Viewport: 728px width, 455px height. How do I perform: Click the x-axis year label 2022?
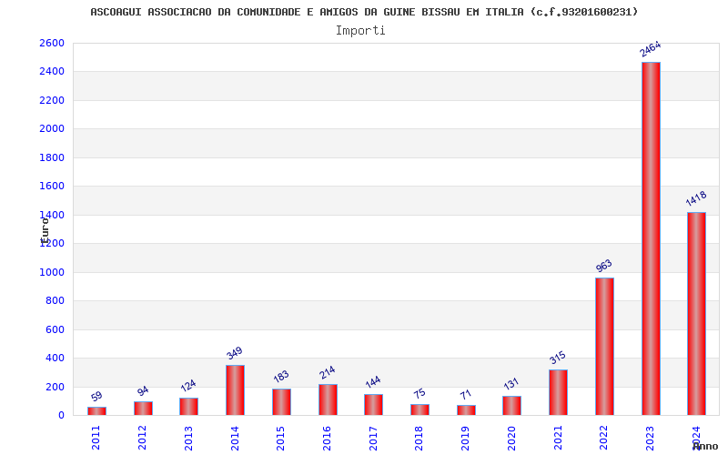[603, 438]
